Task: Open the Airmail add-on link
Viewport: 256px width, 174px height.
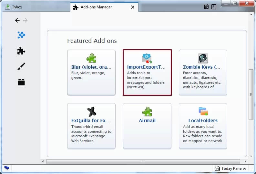Action: point(147,121)
